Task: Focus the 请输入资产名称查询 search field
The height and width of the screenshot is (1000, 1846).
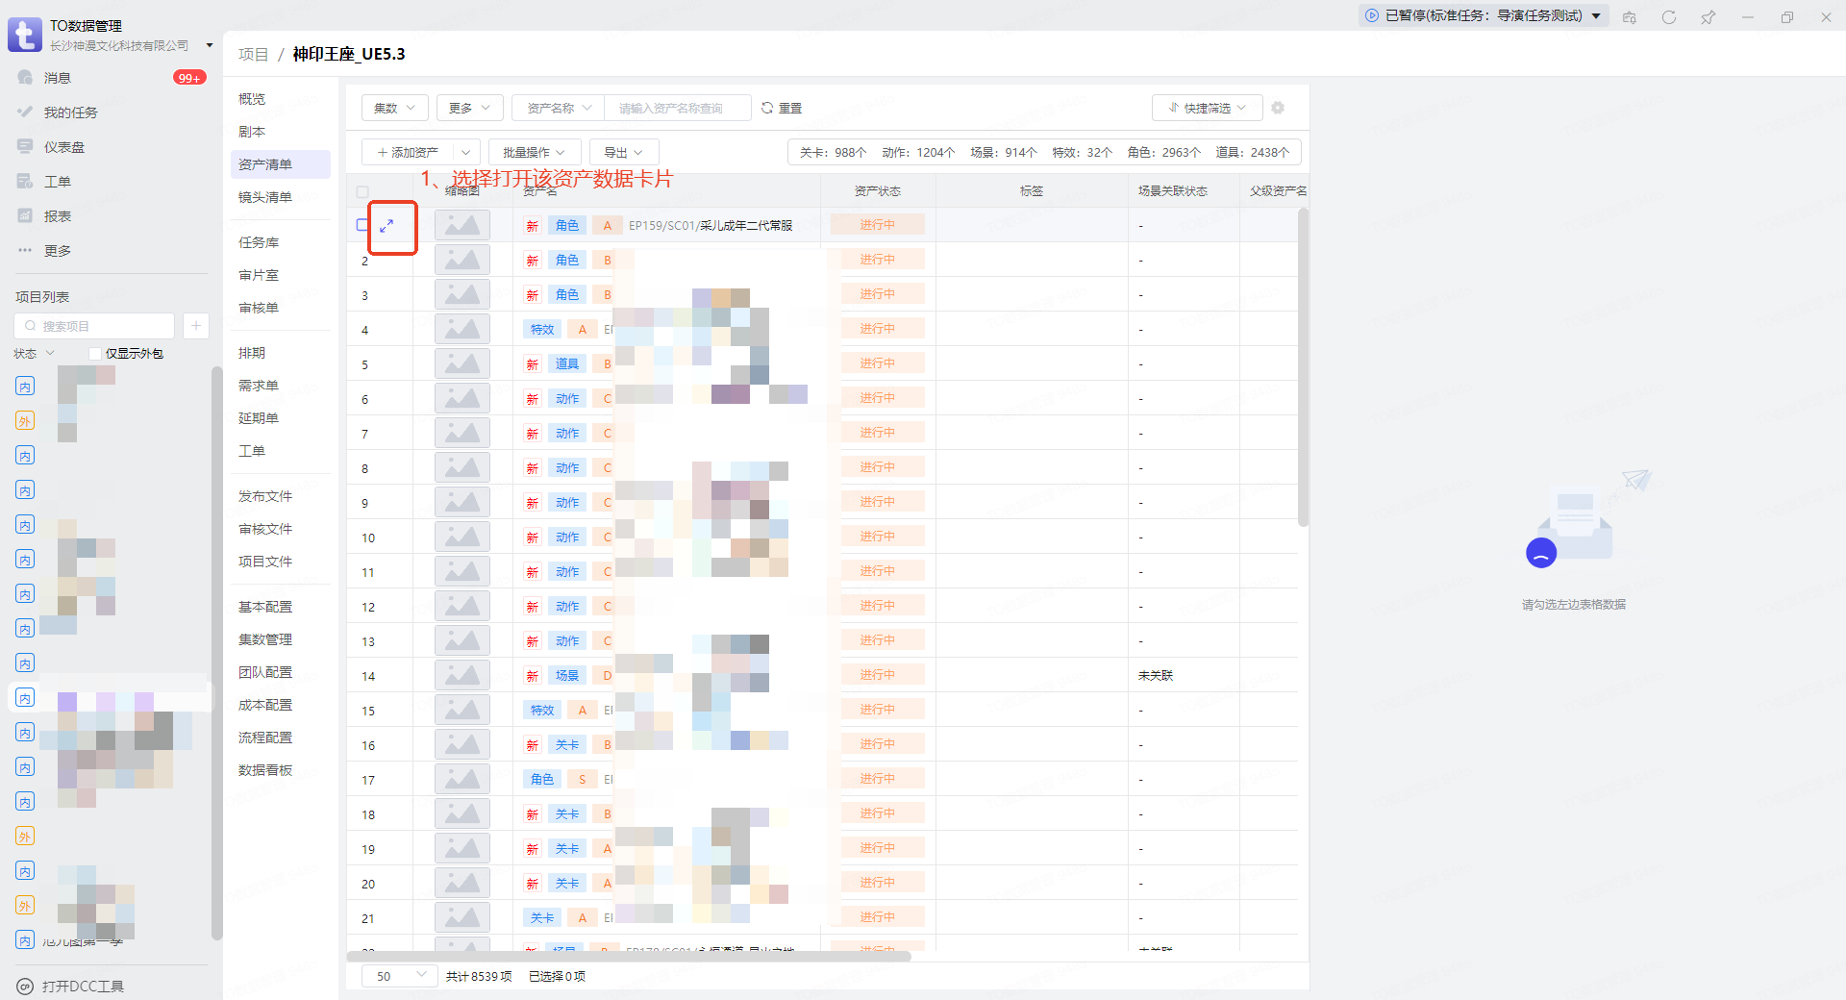Action: point(677,108)
